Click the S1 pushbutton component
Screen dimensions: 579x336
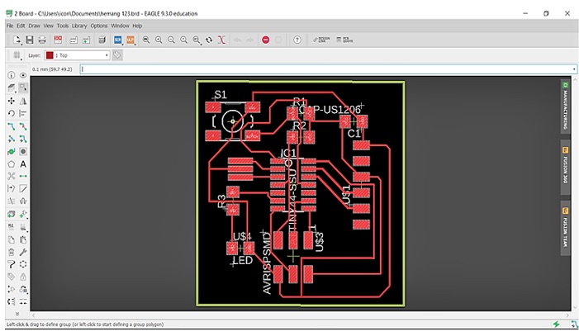[233, 121]
